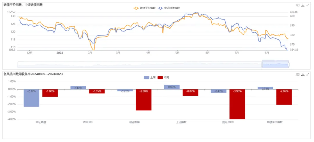Select the 沪深300 本周 -0.55% bar

(97, 91)
